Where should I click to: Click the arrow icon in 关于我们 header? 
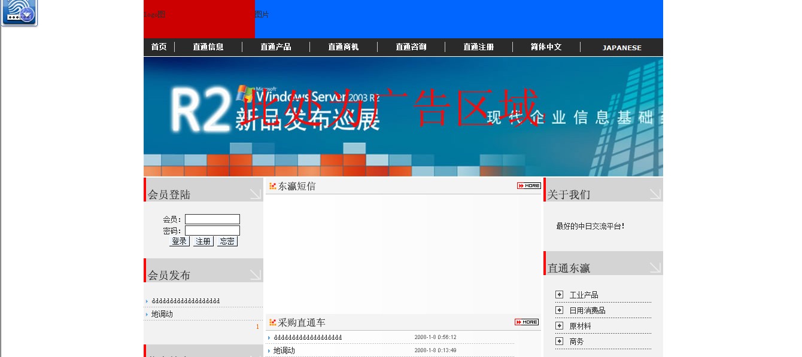coord(655,194)
